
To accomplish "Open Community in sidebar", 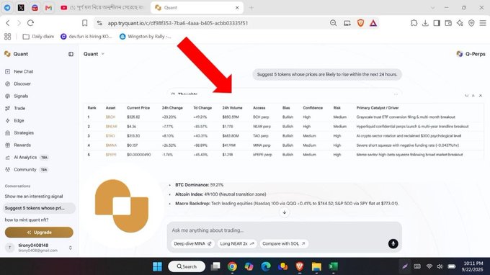I will point(26,169).
